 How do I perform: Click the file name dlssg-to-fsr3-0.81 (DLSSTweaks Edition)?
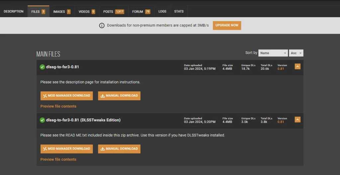click(83, 120)
